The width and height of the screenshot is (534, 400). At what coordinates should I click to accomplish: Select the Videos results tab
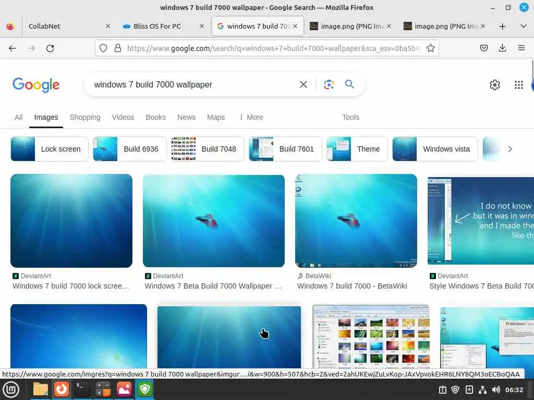click(123, 117)
